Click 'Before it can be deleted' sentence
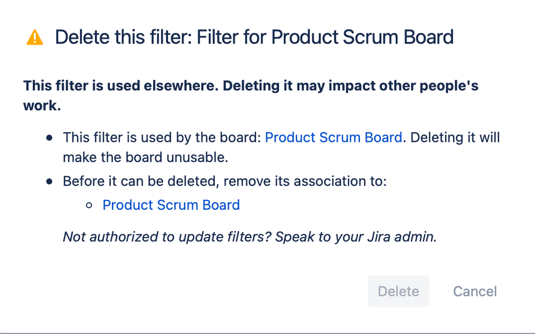The image size is (535, 334). (x=141, y=181)
